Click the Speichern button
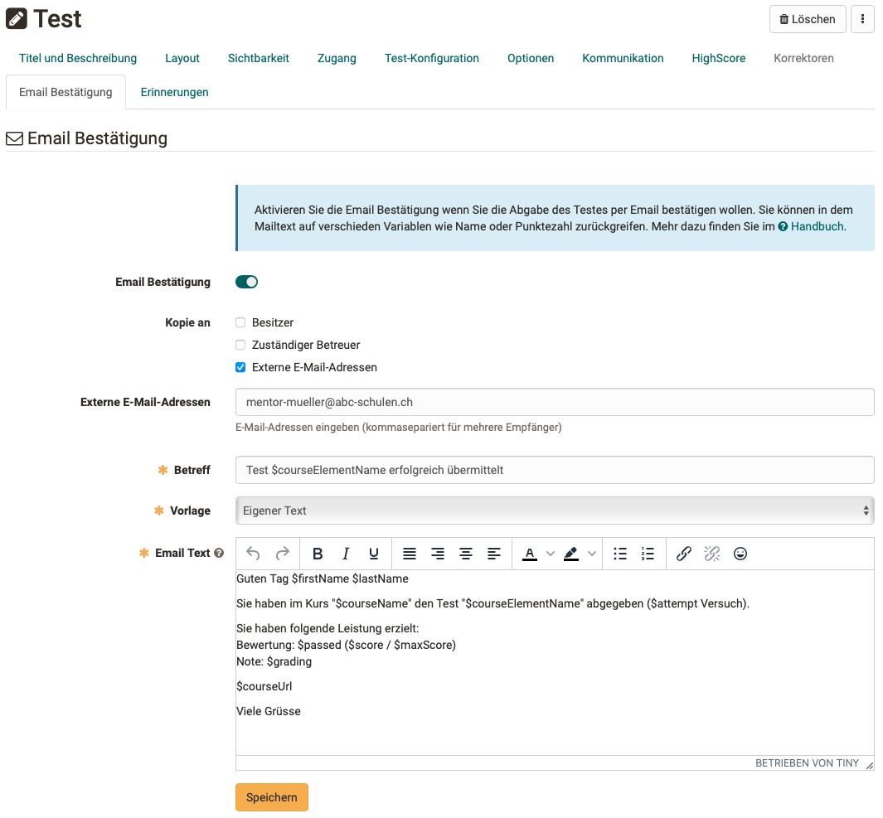This screenshot has width=883, height=818. 272,797
